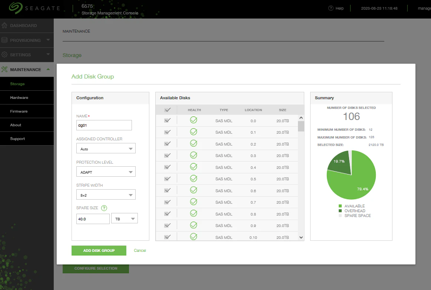The image size is (431, 290).
Task: Toggle the select-all disks header checkbox
Action: [x=167, y=110]
